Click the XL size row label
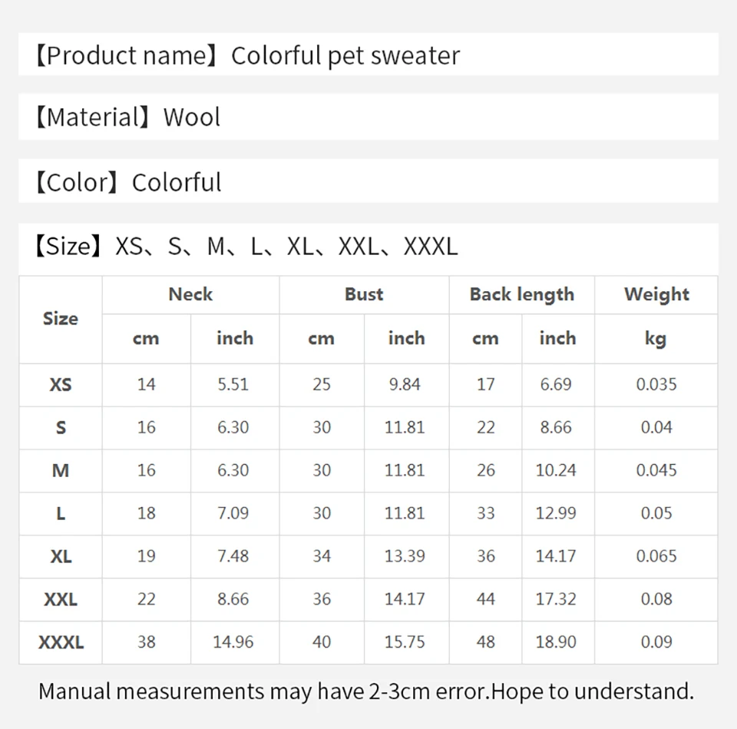737x729 pixels. click(x=61, y=556)
